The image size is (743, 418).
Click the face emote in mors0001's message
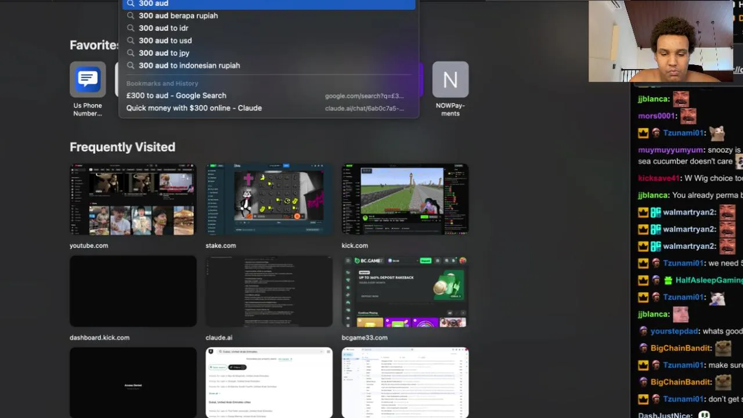tap(688, 116)
